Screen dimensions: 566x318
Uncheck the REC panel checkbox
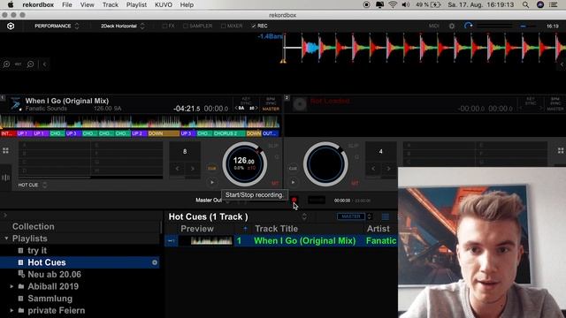pyautogui.click(x=254, y=26)
